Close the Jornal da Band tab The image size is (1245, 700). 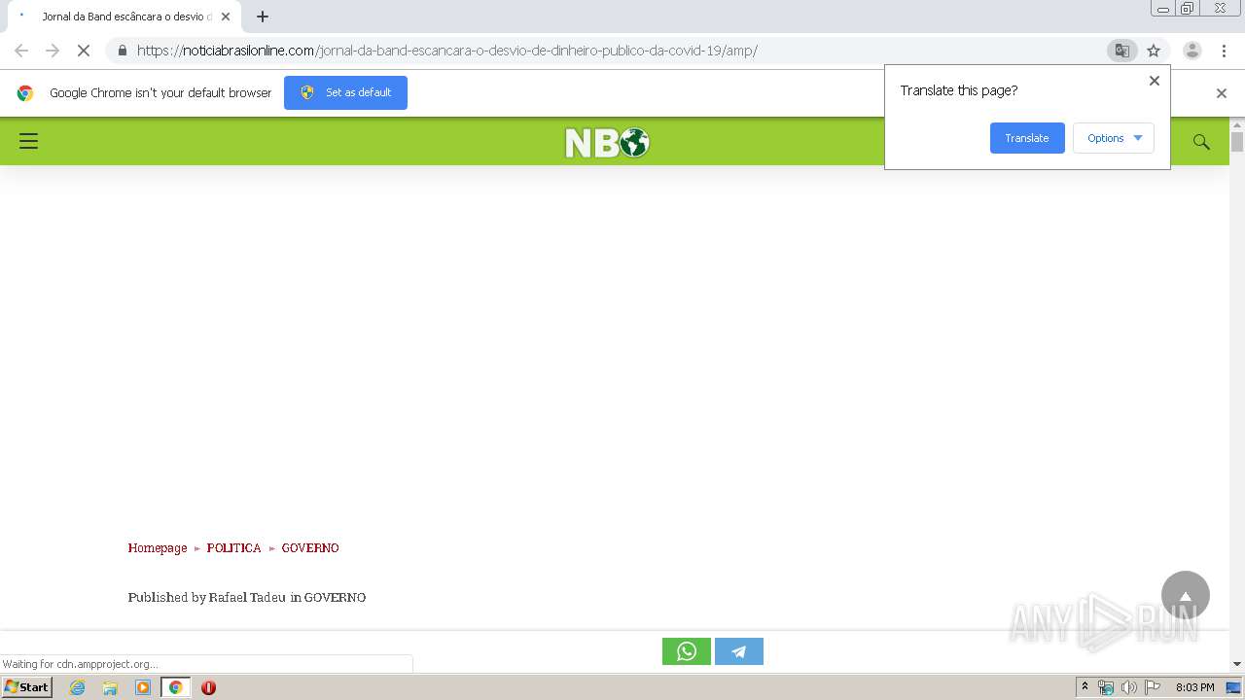click(226, 17)
